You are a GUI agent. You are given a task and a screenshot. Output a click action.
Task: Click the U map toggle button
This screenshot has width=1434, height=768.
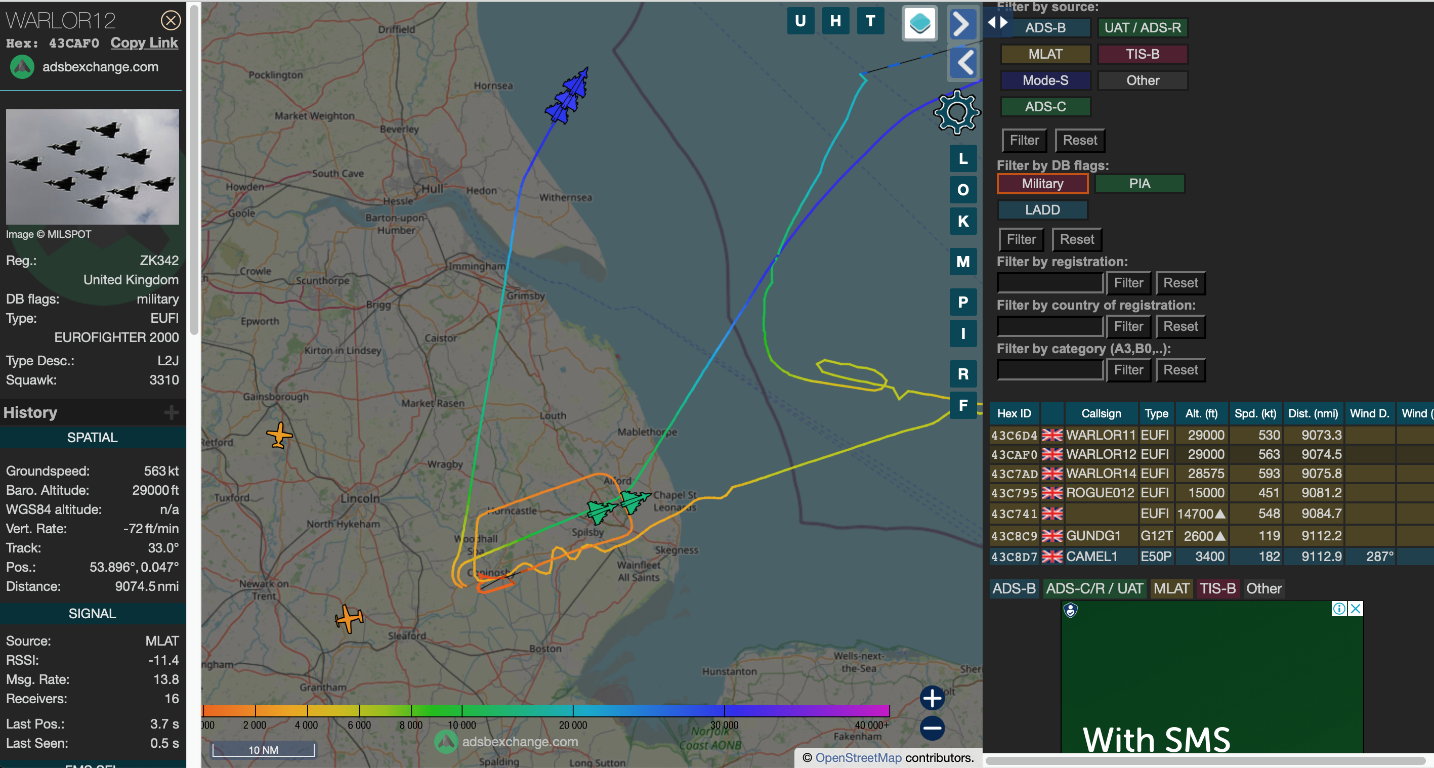pyautogui.click(x=800, y=21)
